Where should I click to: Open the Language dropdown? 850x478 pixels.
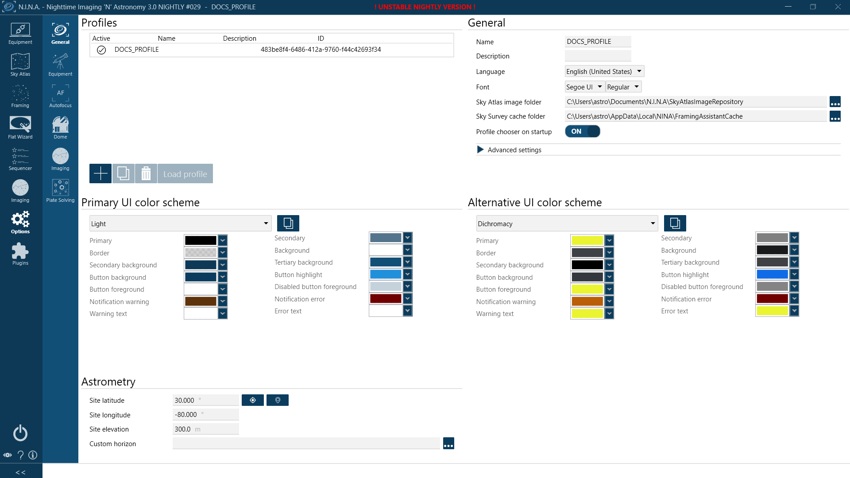point(604,71)
